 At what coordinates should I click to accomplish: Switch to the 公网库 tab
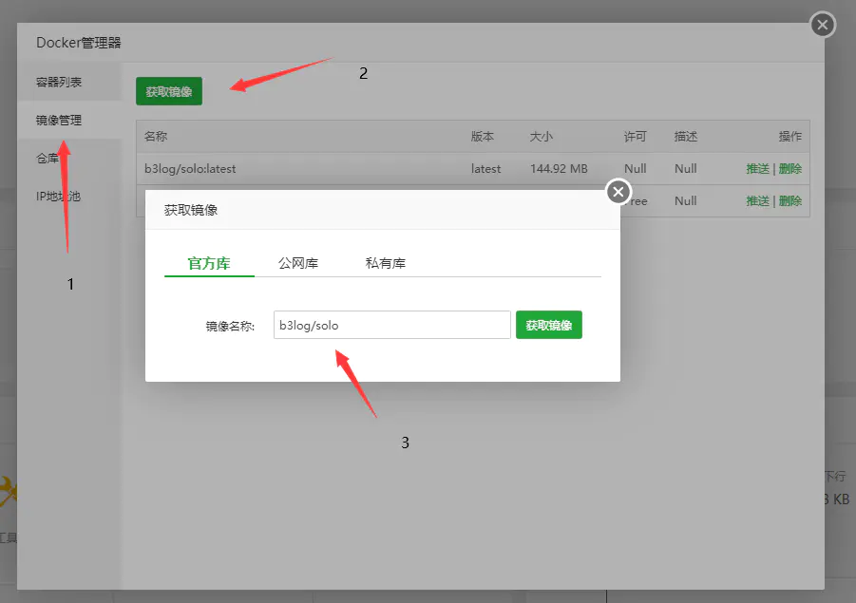(x=298, y=264)
